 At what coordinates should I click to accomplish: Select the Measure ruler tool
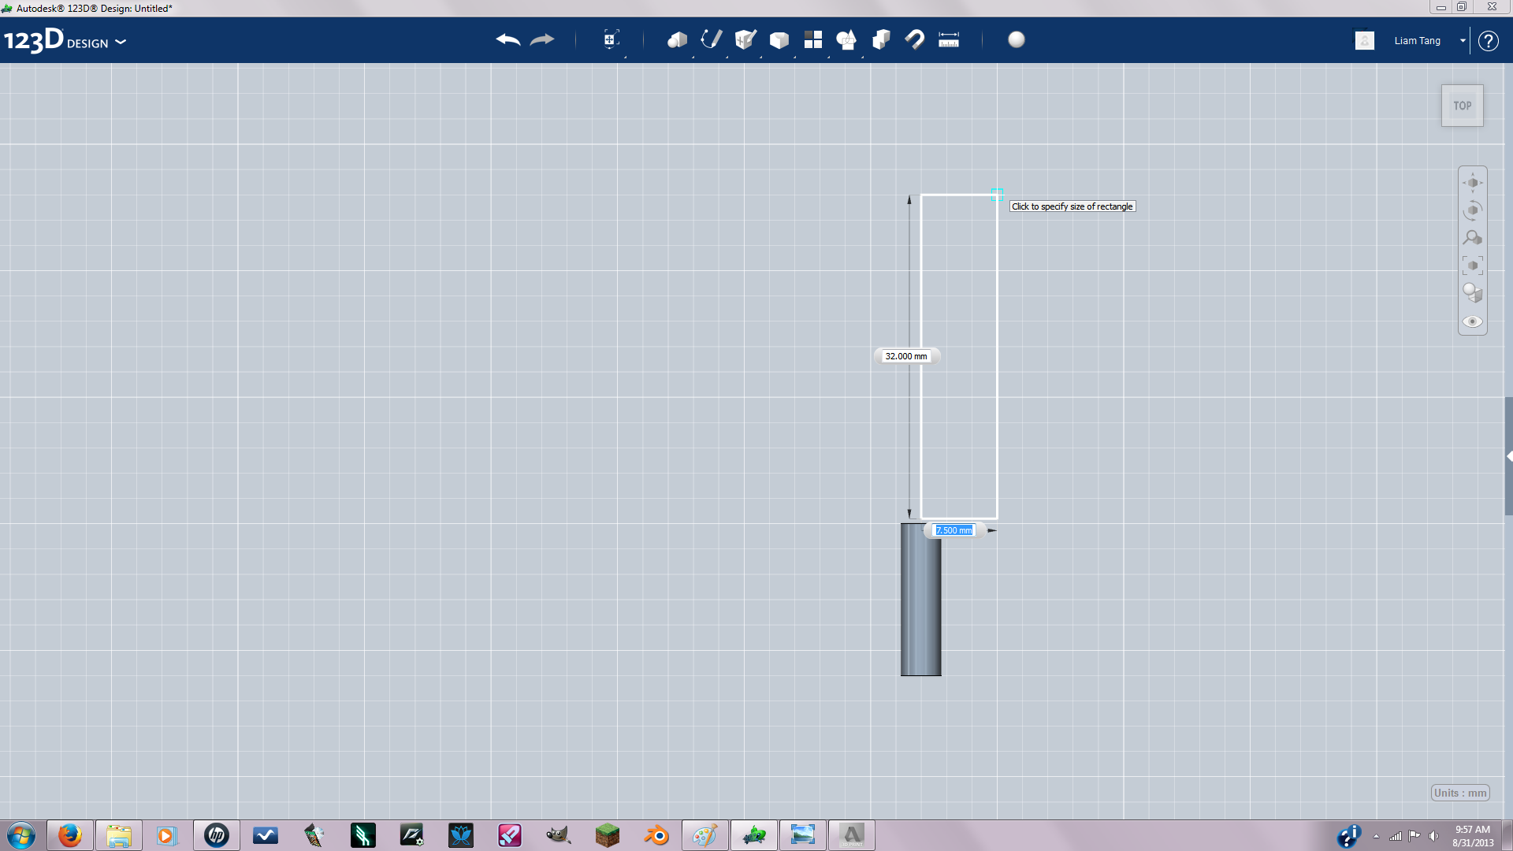coord(949,39)
